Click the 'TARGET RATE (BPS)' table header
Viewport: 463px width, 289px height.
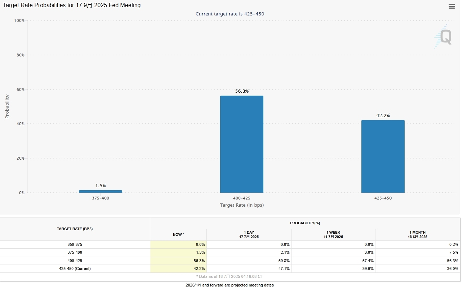click(x=75, y=229)
